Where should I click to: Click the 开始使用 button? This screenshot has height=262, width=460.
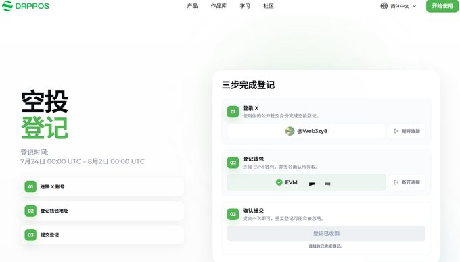click(442, 6)
